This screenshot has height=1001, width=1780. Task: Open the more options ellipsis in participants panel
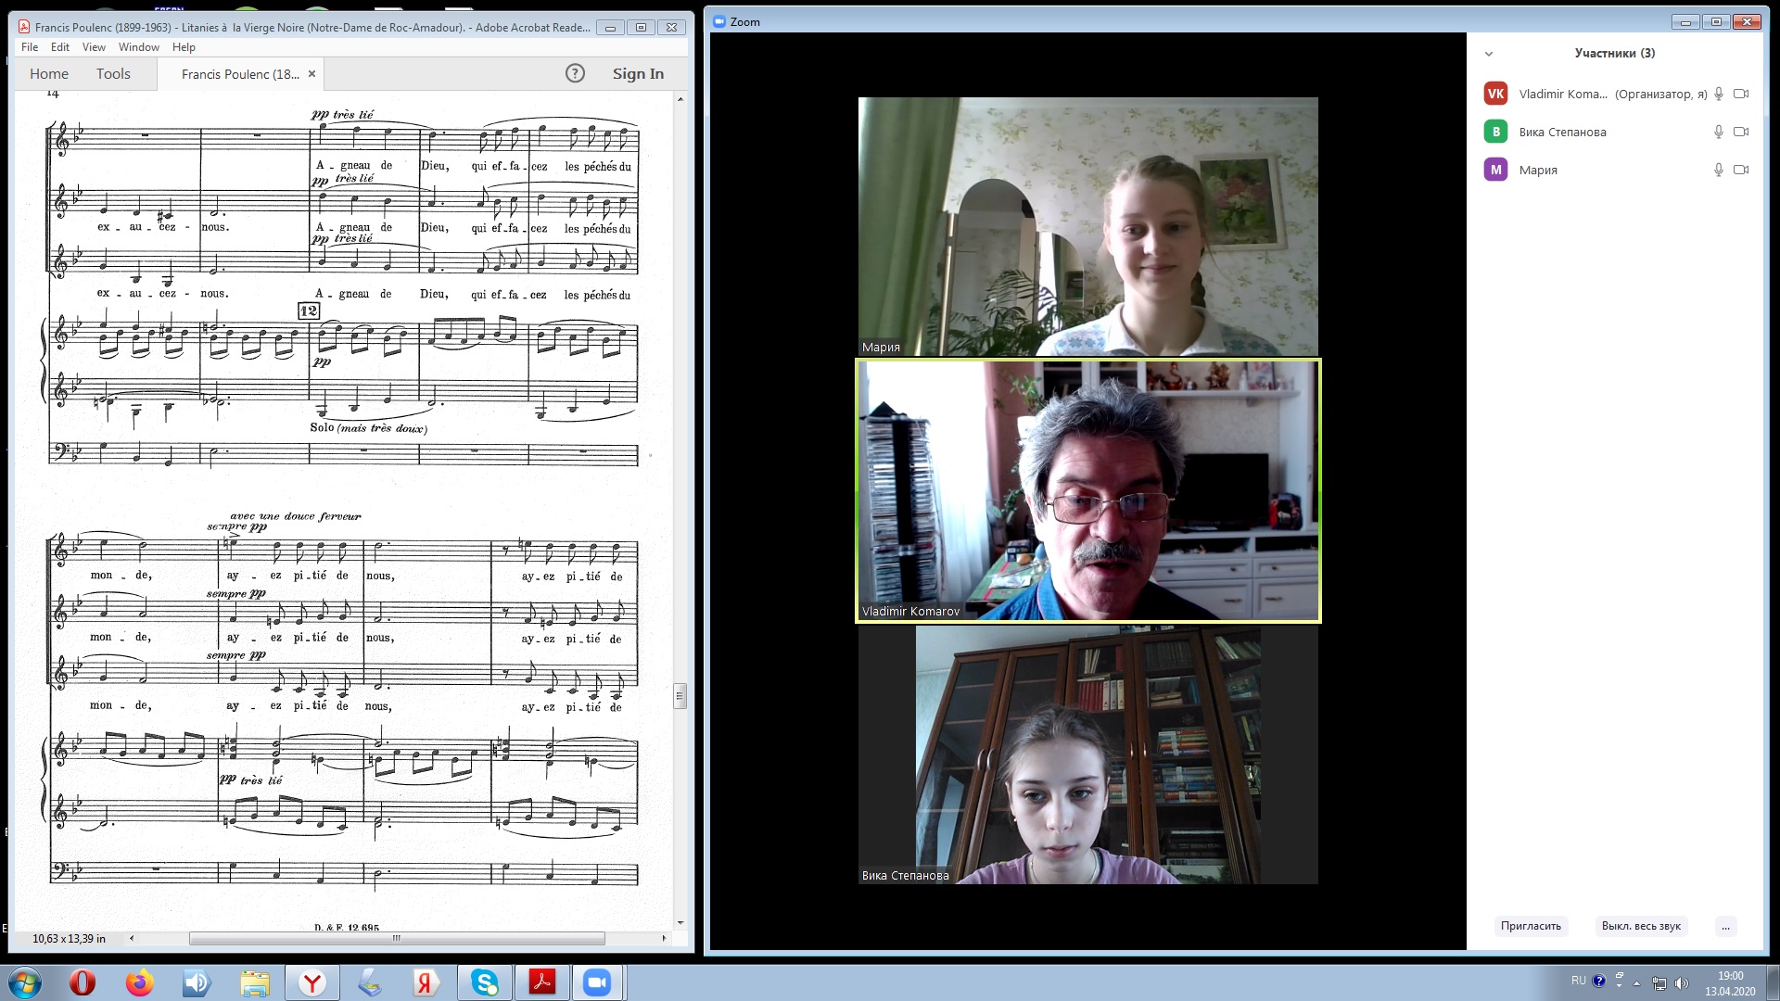pos(1725,926)
